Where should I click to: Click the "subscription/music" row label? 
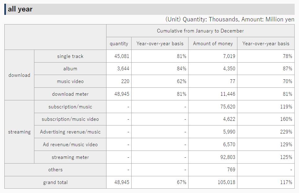point(70,107)
